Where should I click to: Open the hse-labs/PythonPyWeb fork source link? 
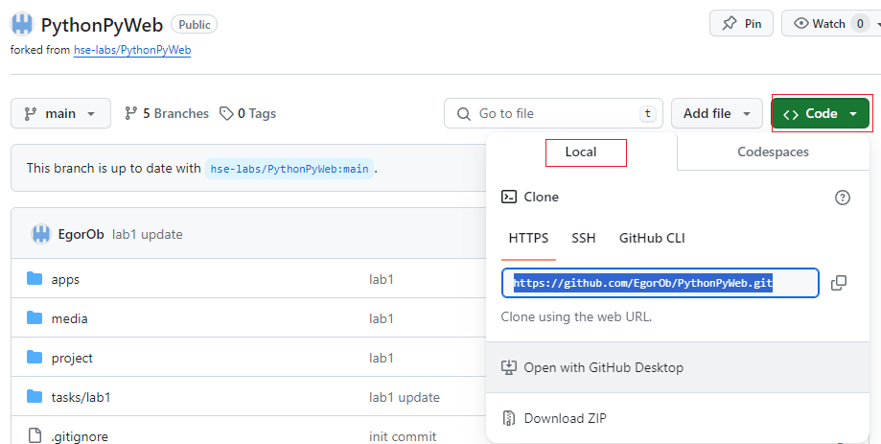coord(132,50)
